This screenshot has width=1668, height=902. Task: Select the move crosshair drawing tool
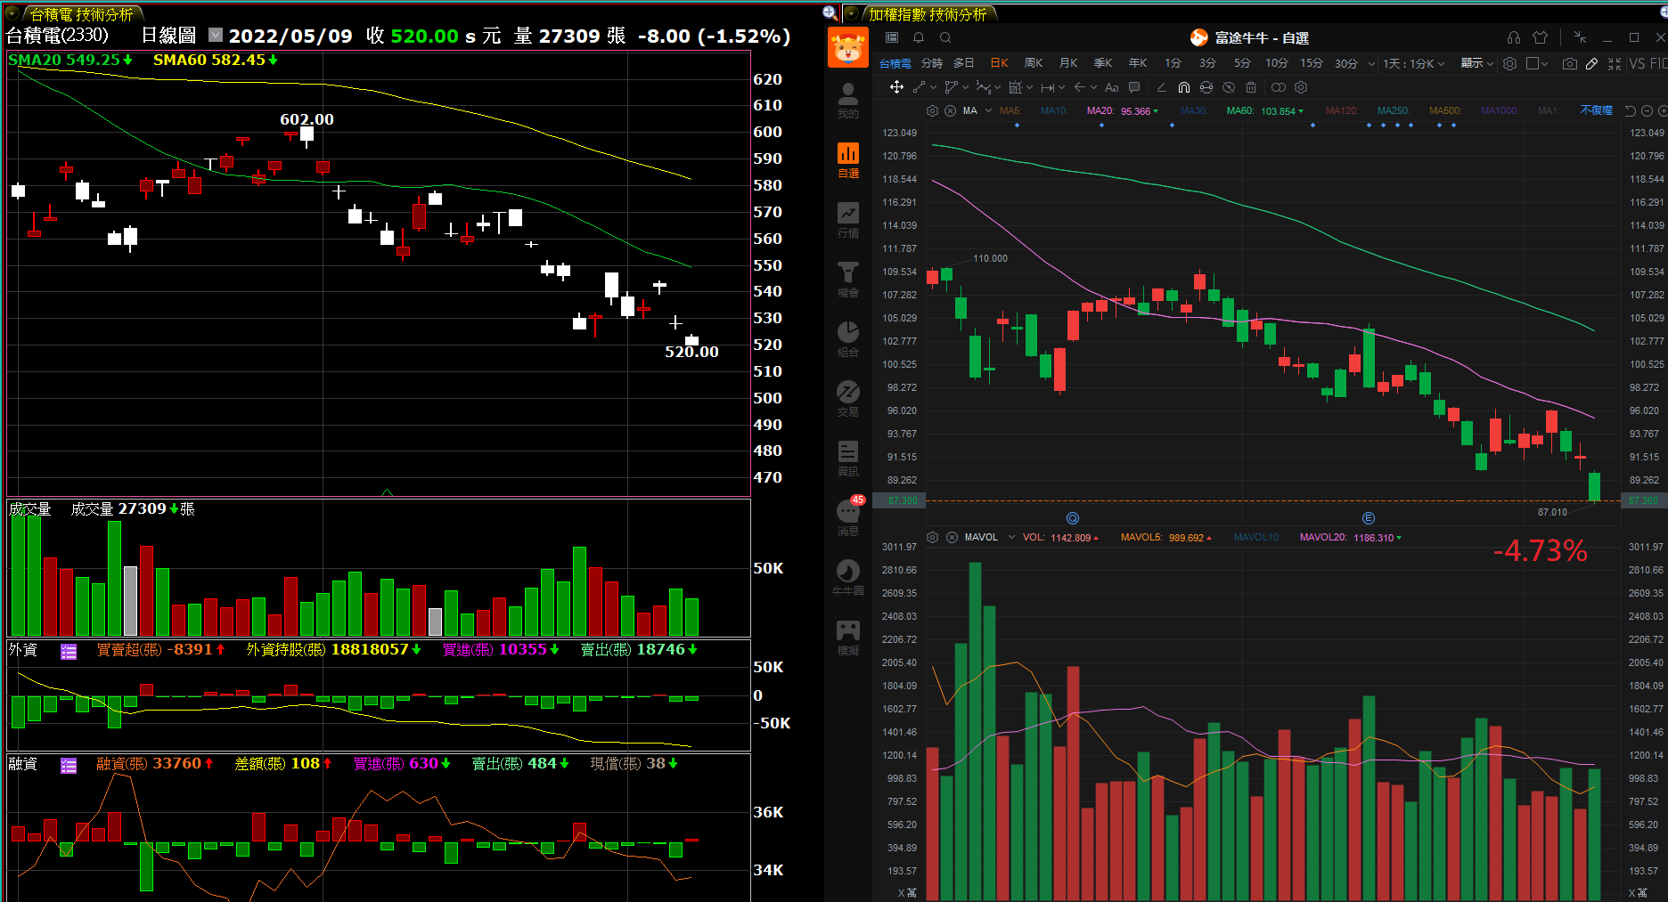pos(896,86)
